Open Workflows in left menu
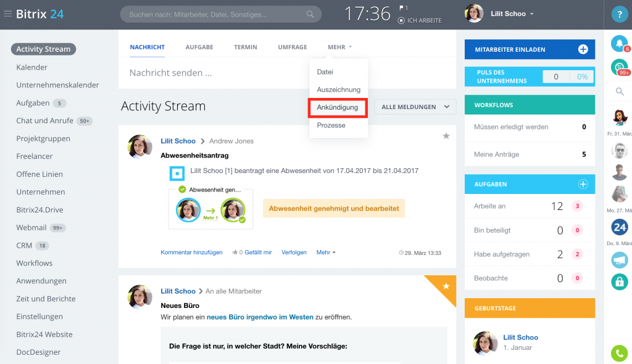Screen dimensions: 632x364 point(35,263)
